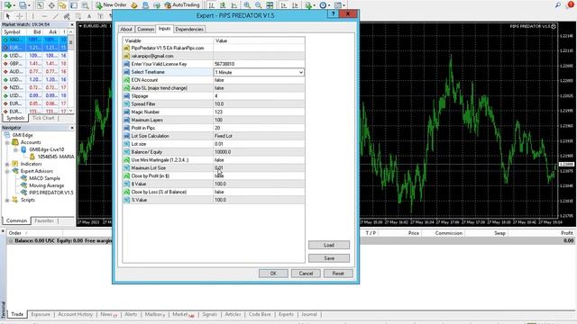Open the Strategy Tester toolbar icon
577x324 pixels.
tap(85, 5)
